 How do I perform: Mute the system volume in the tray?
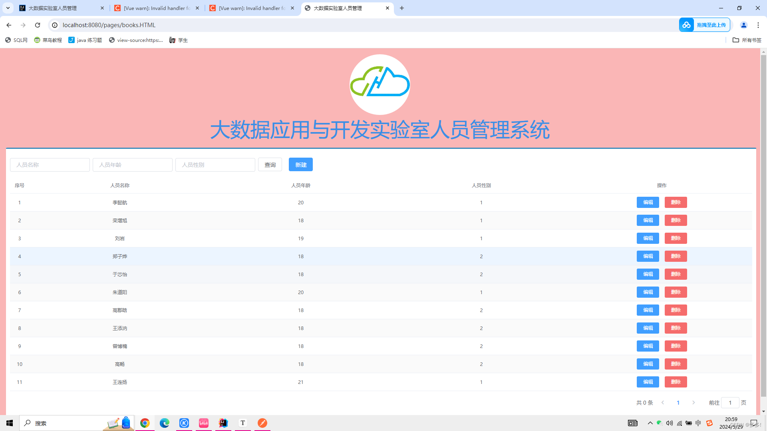pyautogui.click(x=670, y=423)
